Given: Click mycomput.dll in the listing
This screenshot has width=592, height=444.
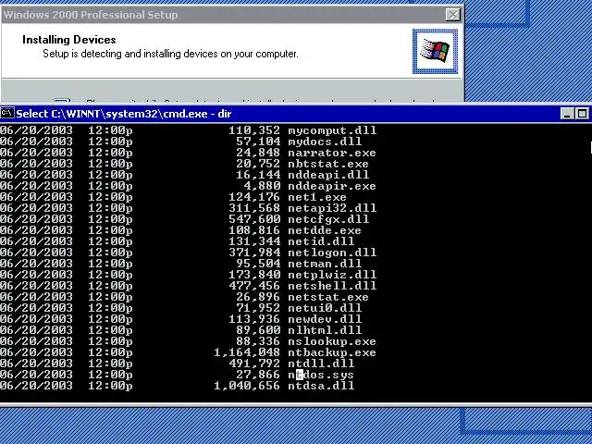Looking at the screenshot, I should (x=332, y=130).
